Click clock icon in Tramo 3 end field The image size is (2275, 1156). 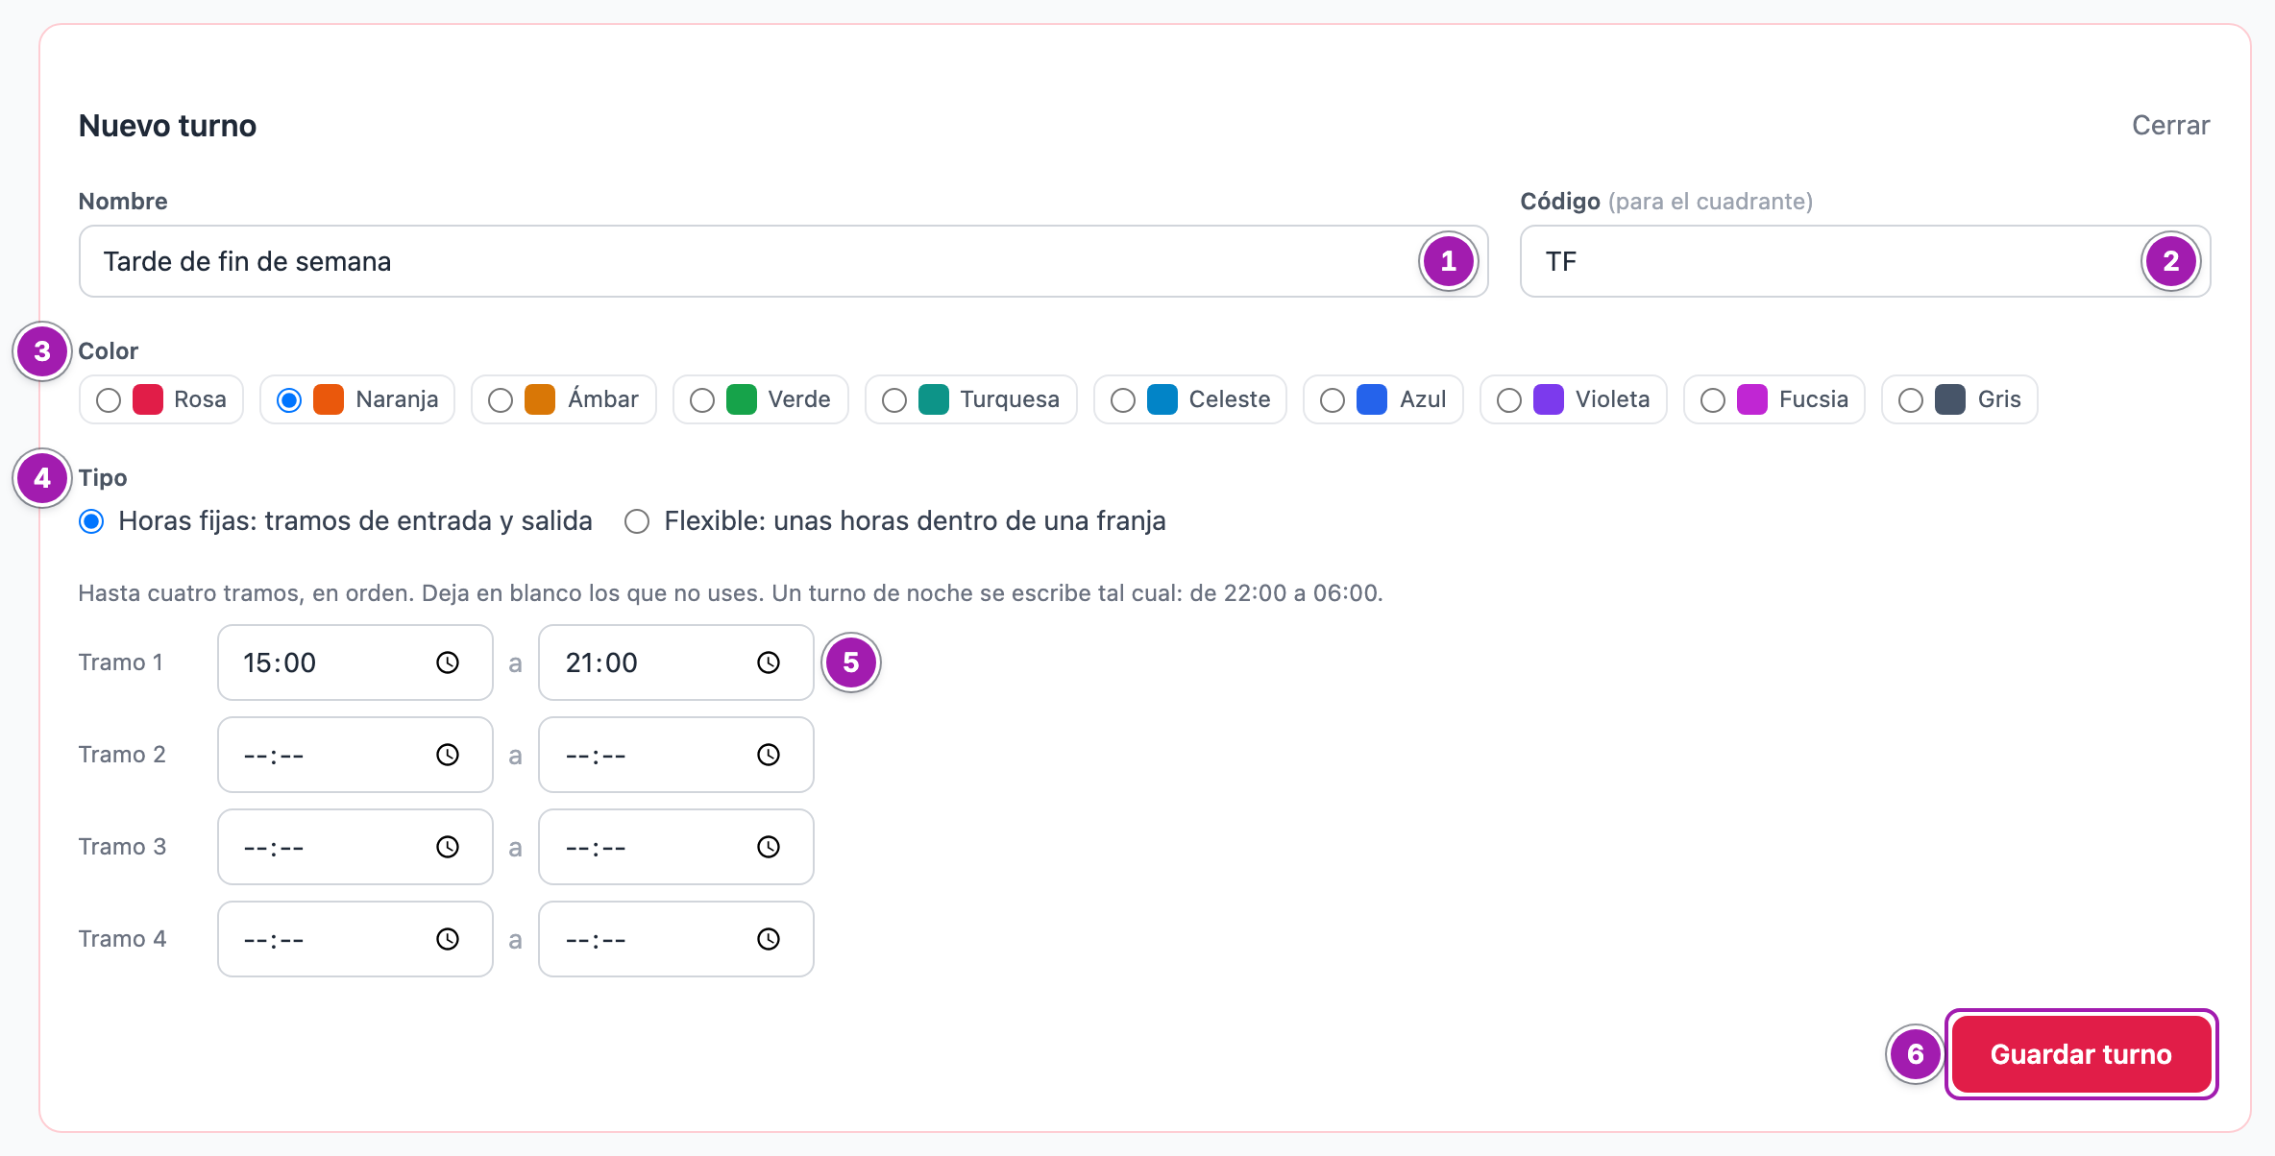(x=769, y=847)
